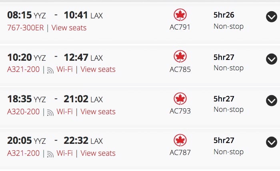Click Air Canada logo for flight AC785
280x171 pixels.
(180, 56)
